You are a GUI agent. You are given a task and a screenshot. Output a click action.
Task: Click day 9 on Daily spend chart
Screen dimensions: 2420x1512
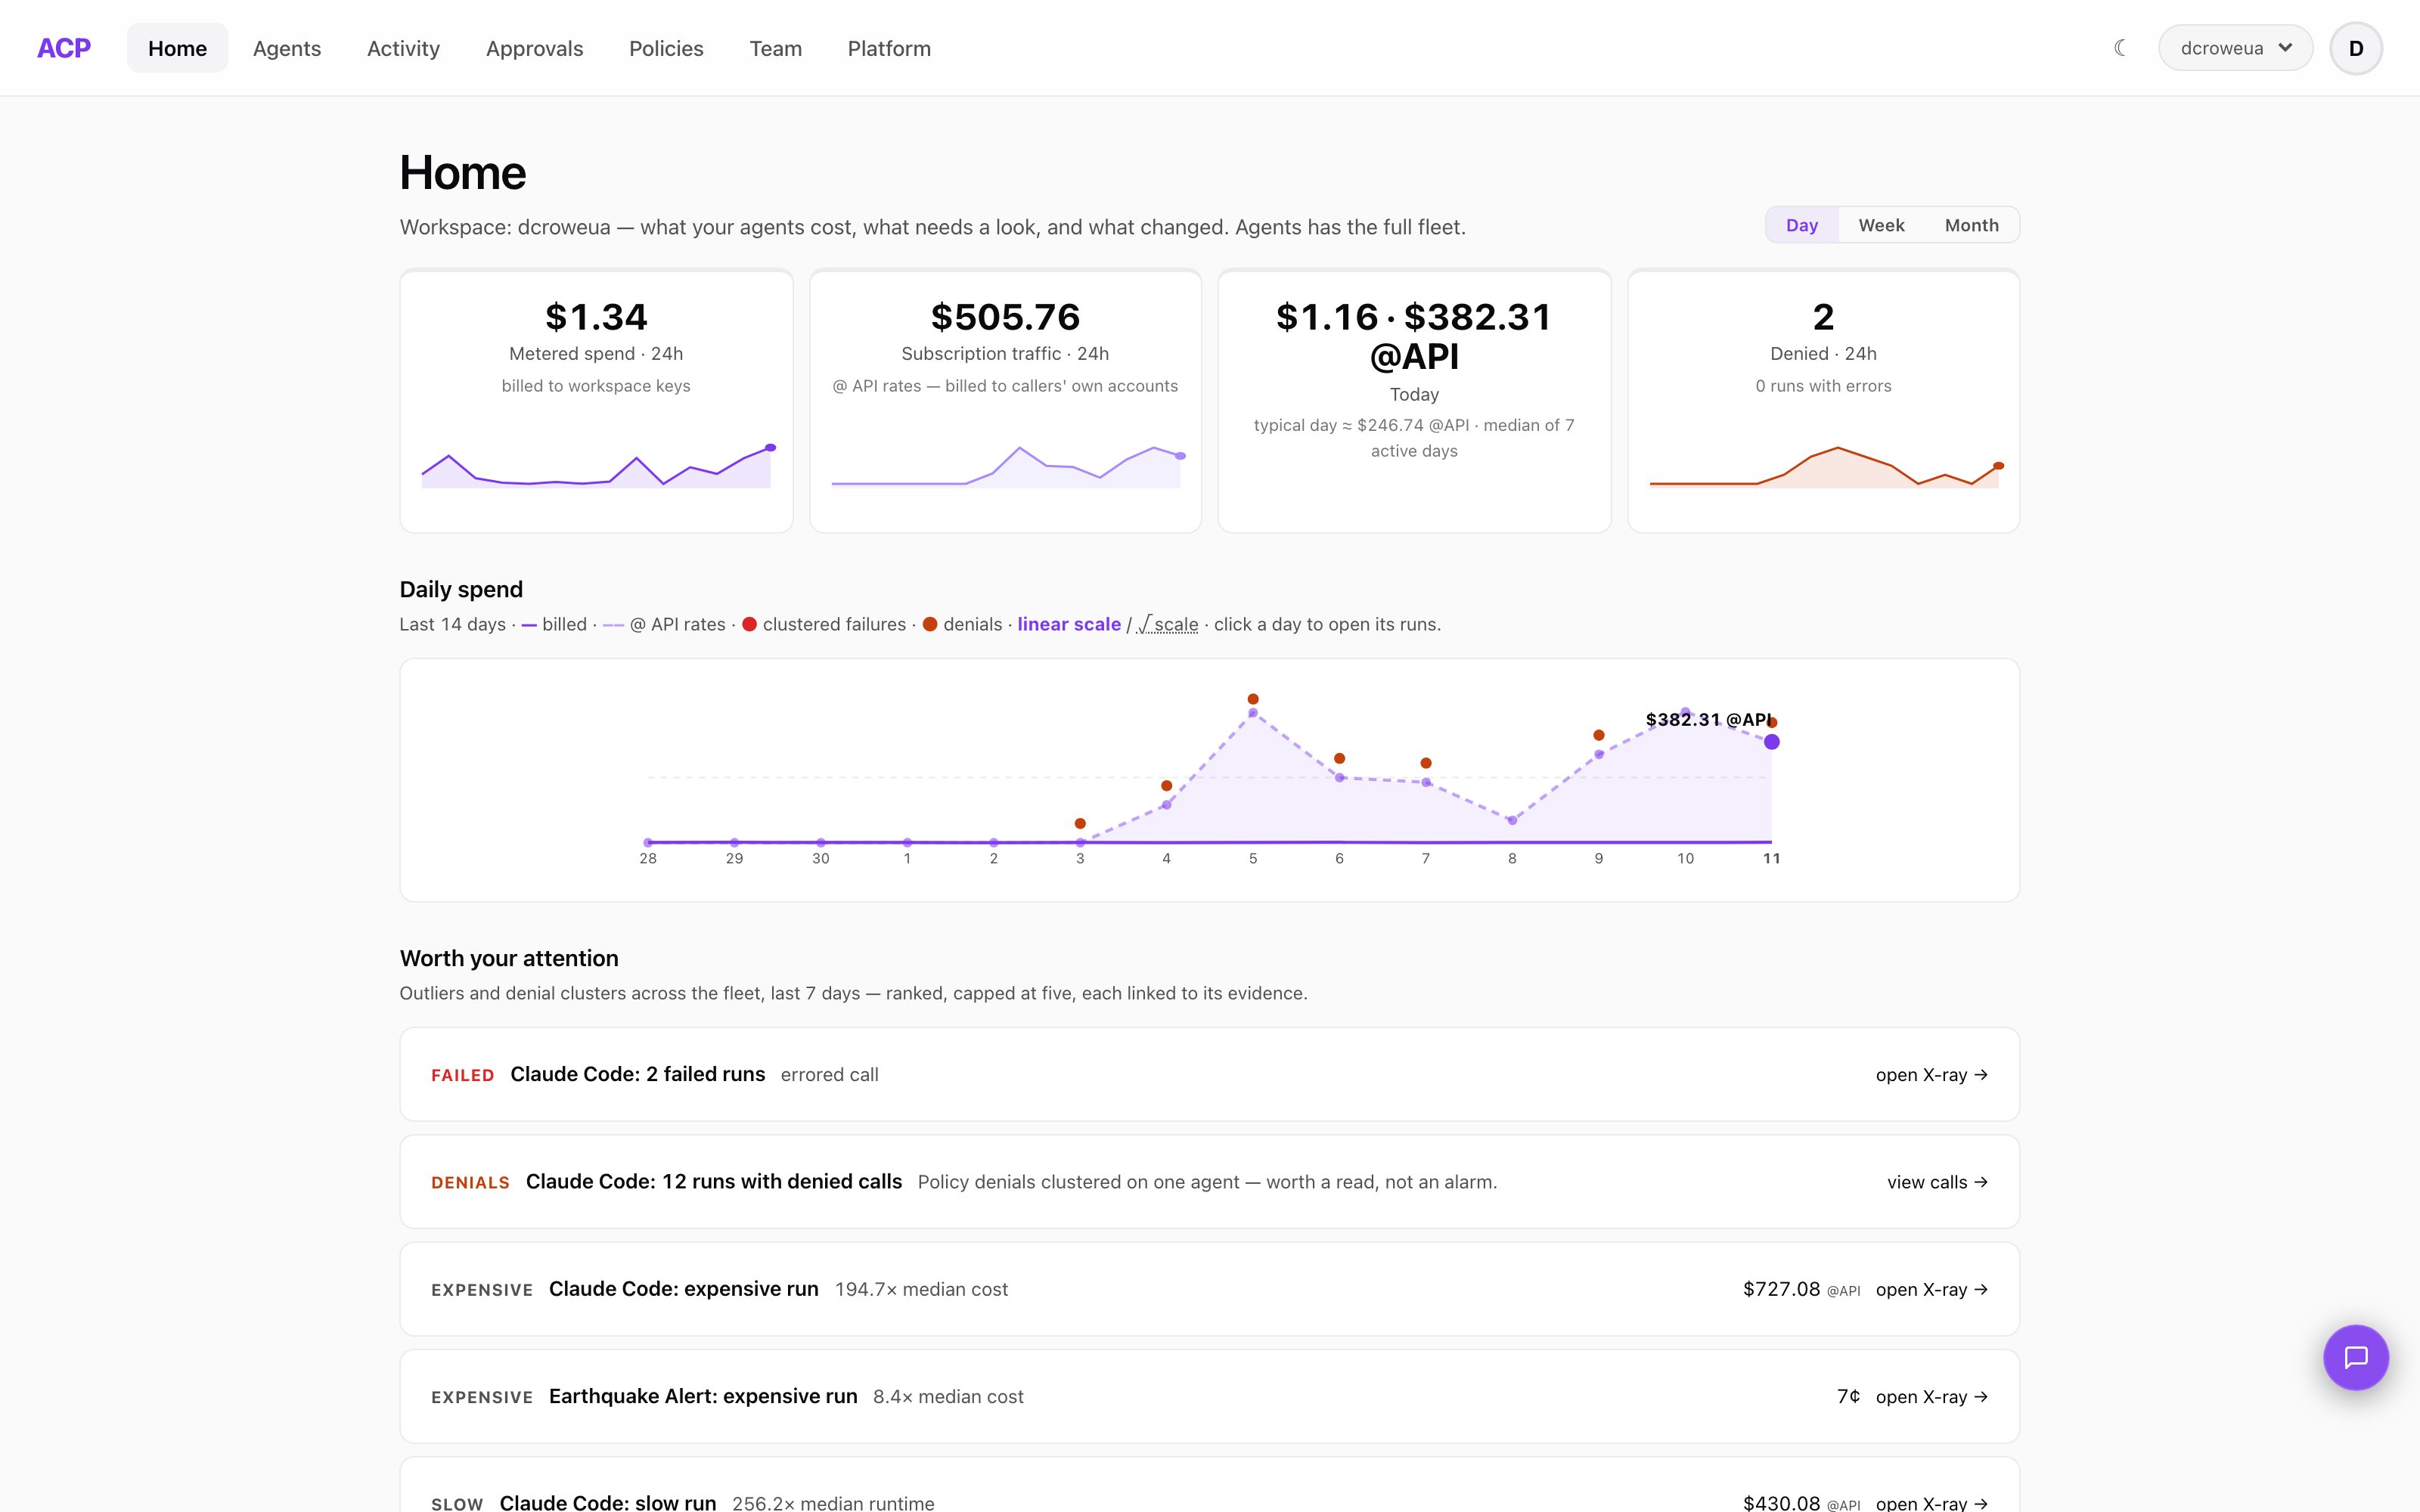pos(1599,754)
